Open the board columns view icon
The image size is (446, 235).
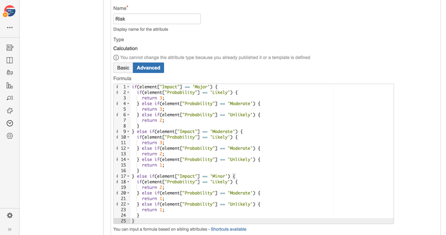click(9, 60)
